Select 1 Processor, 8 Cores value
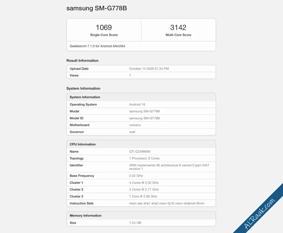Viewport: 283px width, 233px height. click(144, 158)
